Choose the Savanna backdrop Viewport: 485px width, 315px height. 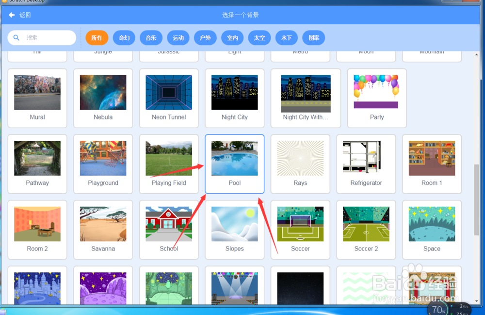(x=103, y=230)
